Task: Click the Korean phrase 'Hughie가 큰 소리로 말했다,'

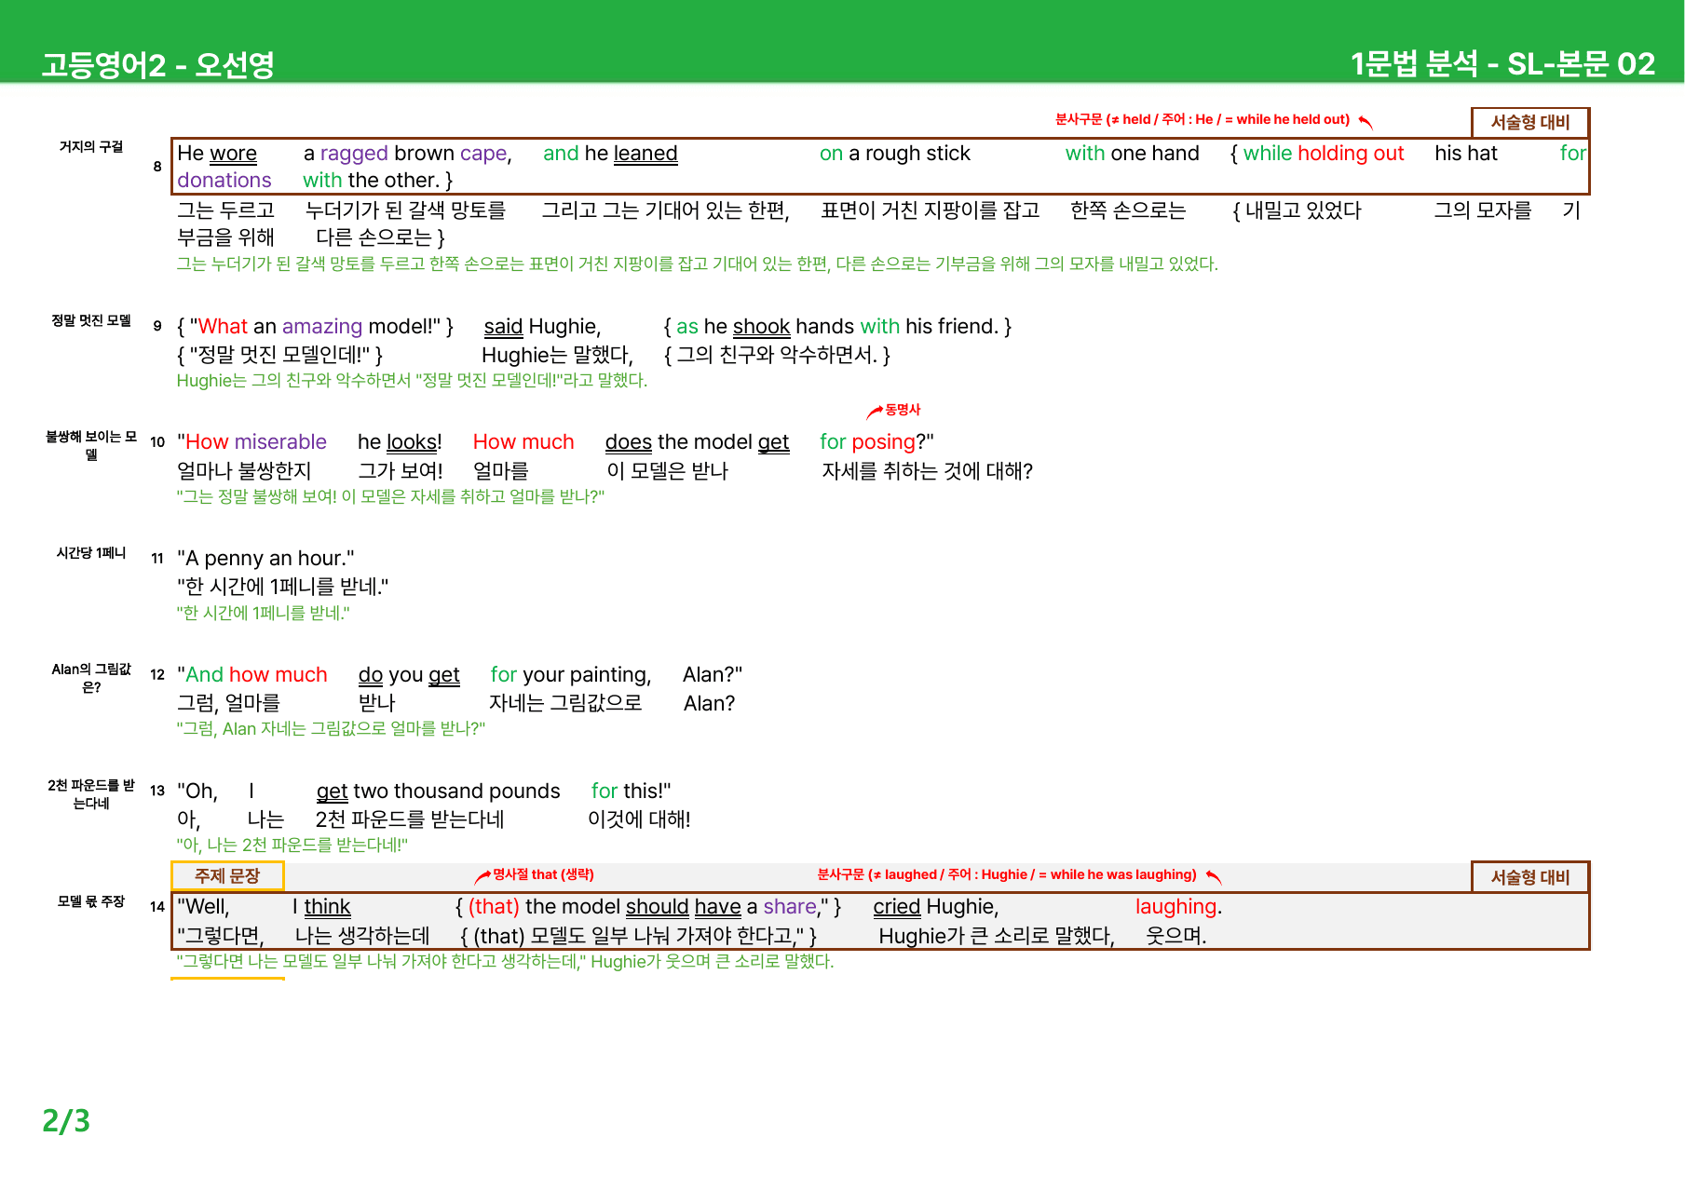Action: click(997, 937)
